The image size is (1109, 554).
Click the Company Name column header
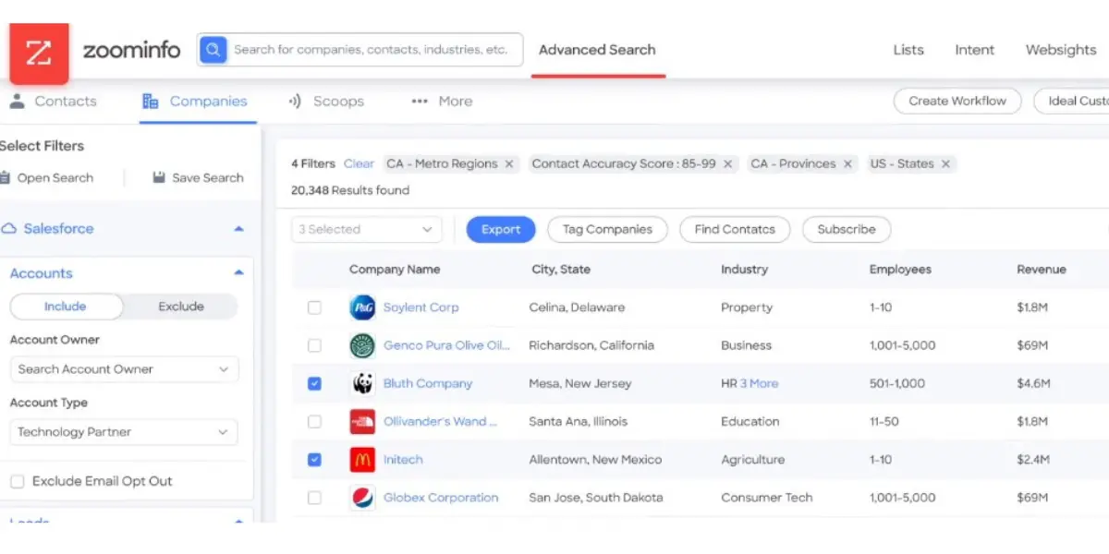pos(395,270)
